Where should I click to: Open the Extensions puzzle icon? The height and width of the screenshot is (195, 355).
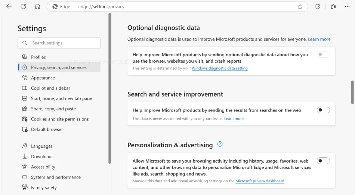[317, 7]
